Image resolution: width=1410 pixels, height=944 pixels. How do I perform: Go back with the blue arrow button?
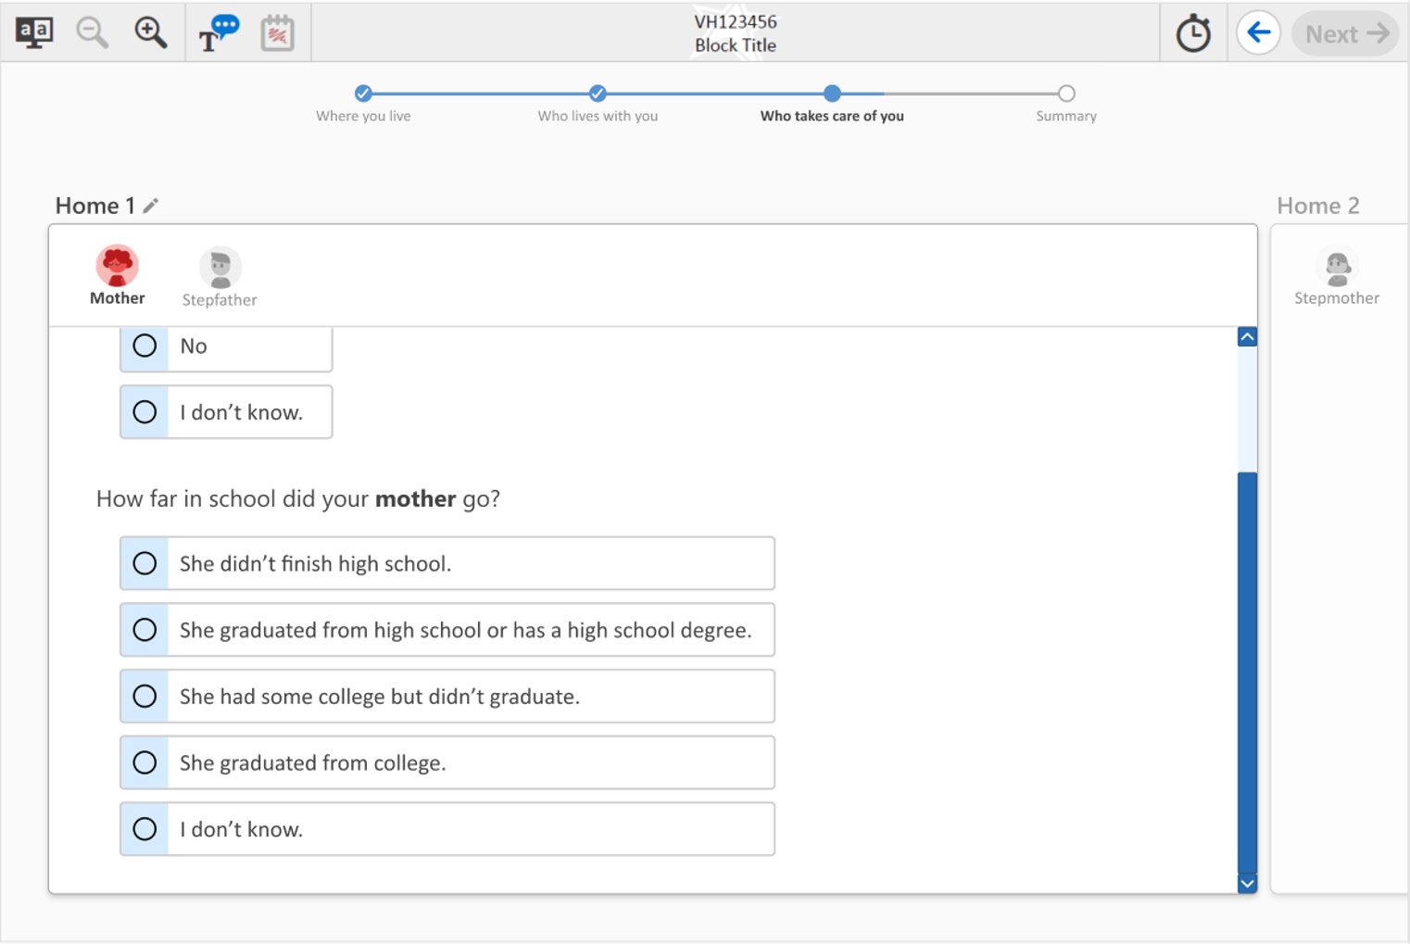coord(1258,33)
